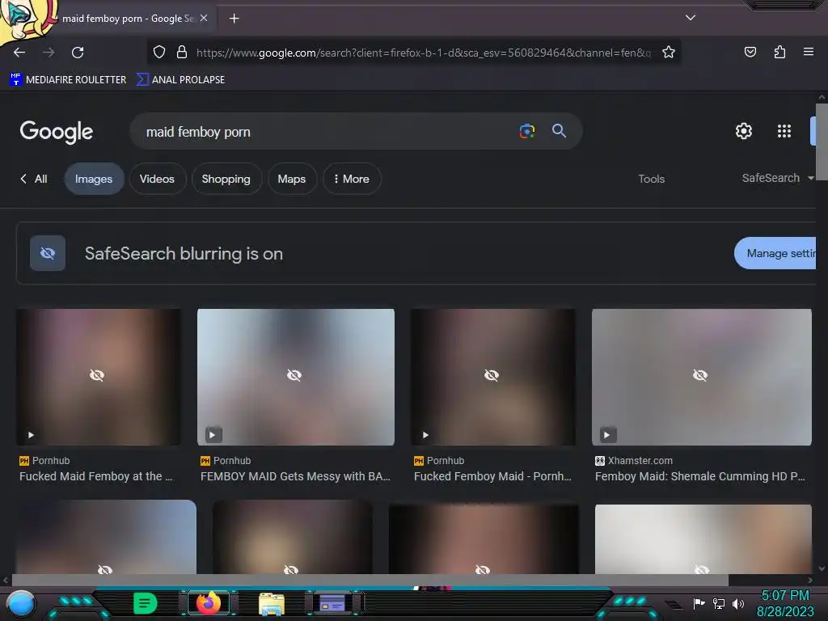This screenshot has height=621, width=828.
Task: Switch to Firefox in the taskbar
Action: (208, 602)
